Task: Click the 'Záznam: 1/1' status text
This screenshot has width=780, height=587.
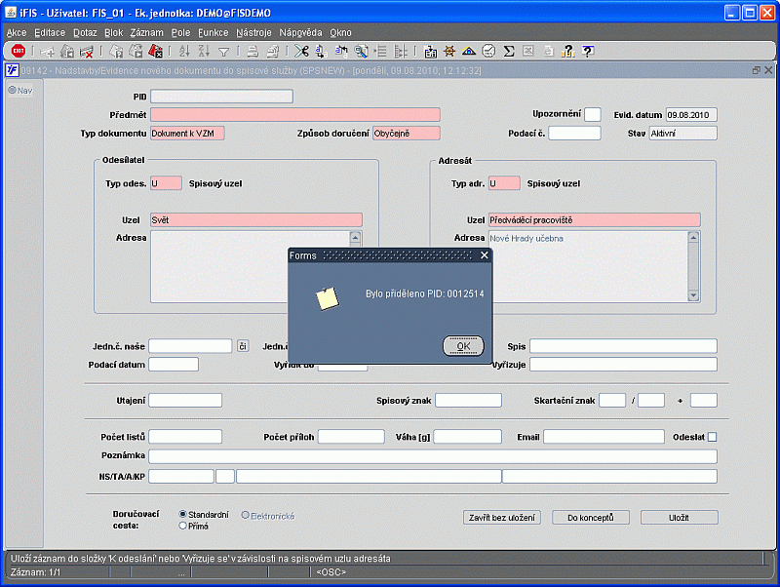Action: click(x=35, y=572)
